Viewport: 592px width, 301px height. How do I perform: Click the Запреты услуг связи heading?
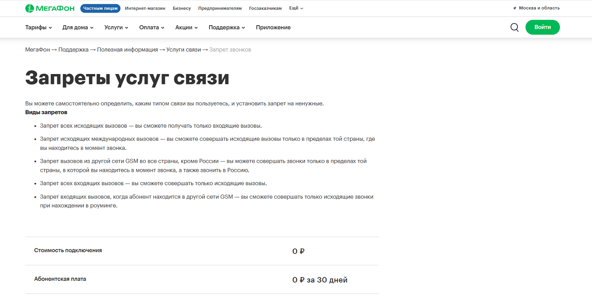click(127, 78)
